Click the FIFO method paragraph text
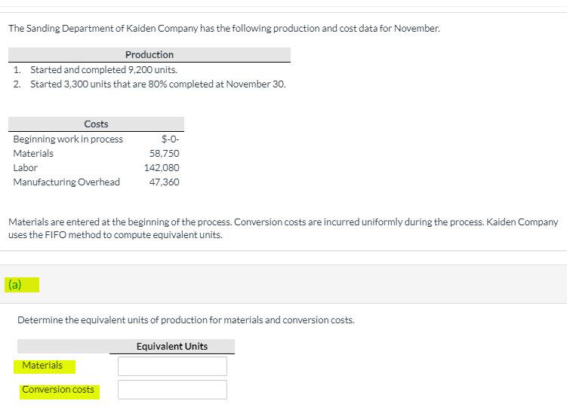This screenshot has height=419, width=567. (283, 228)
